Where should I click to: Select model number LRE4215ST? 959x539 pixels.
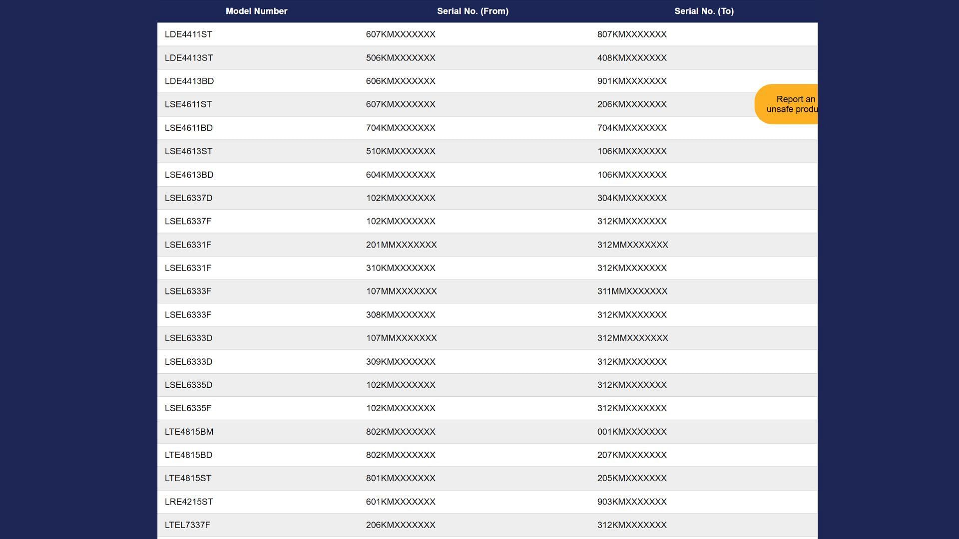pyautogui.click(x=189, y=502)
